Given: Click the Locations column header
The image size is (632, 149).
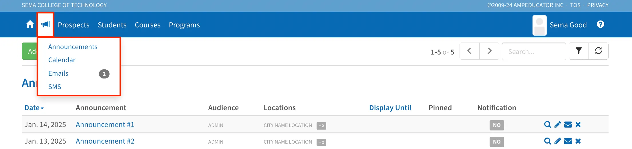Looking at the screenshot, I should point(280,108).
